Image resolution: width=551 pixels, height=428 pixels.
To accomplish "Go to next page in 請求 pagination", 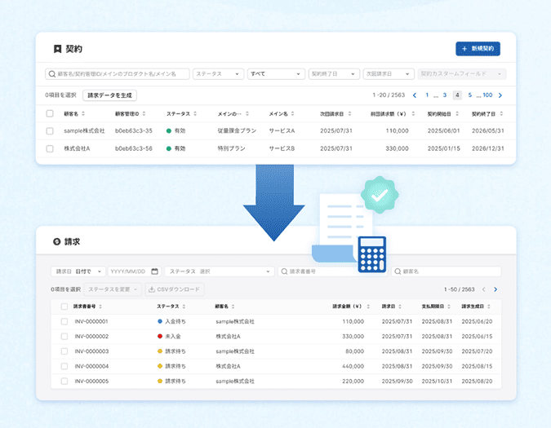I will [495, 289].
